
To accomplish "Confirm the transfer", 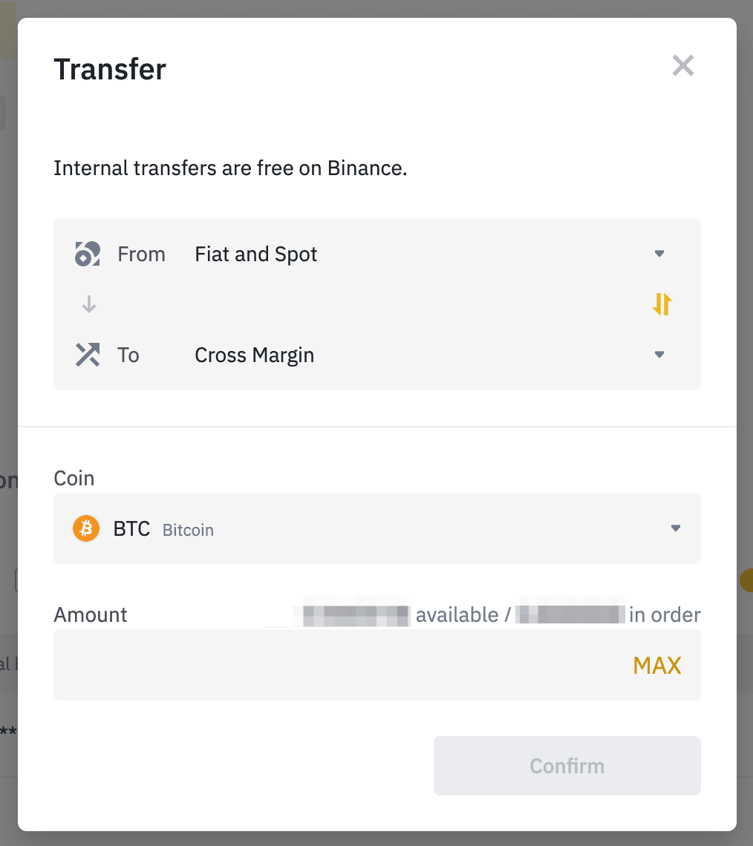I will point(567,766).
